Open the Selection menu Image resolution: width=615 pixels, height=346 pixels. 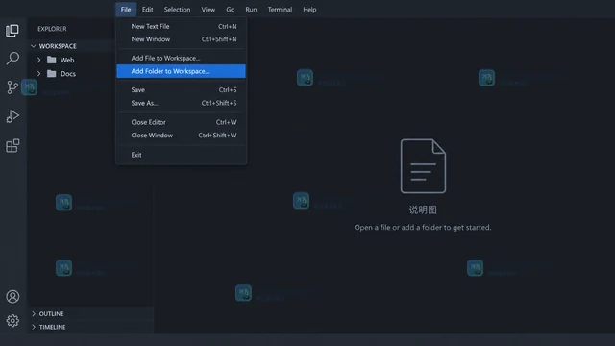point(177,10)
